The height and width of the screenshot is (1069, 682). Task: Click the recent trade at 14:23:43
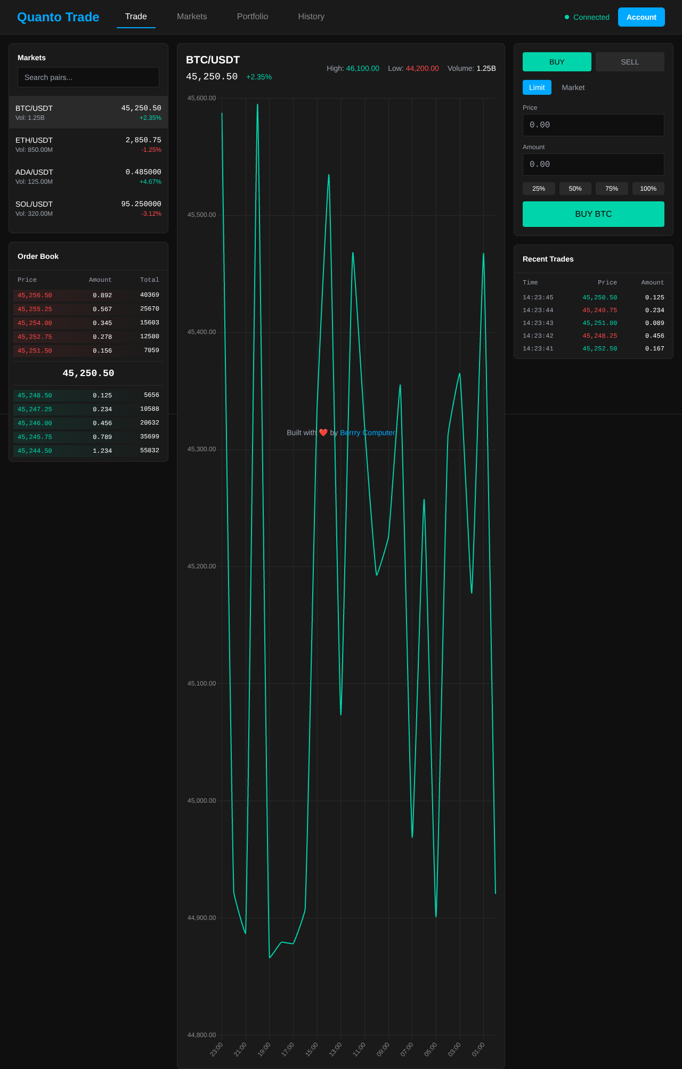[x=594, y=323]
